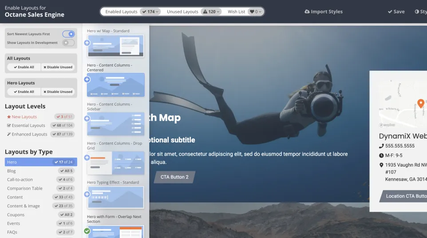Viewport: 427px width, 238px height.
Task: Toggle Sort Newest Layouts First switch
Action: [x=68, y=34]
